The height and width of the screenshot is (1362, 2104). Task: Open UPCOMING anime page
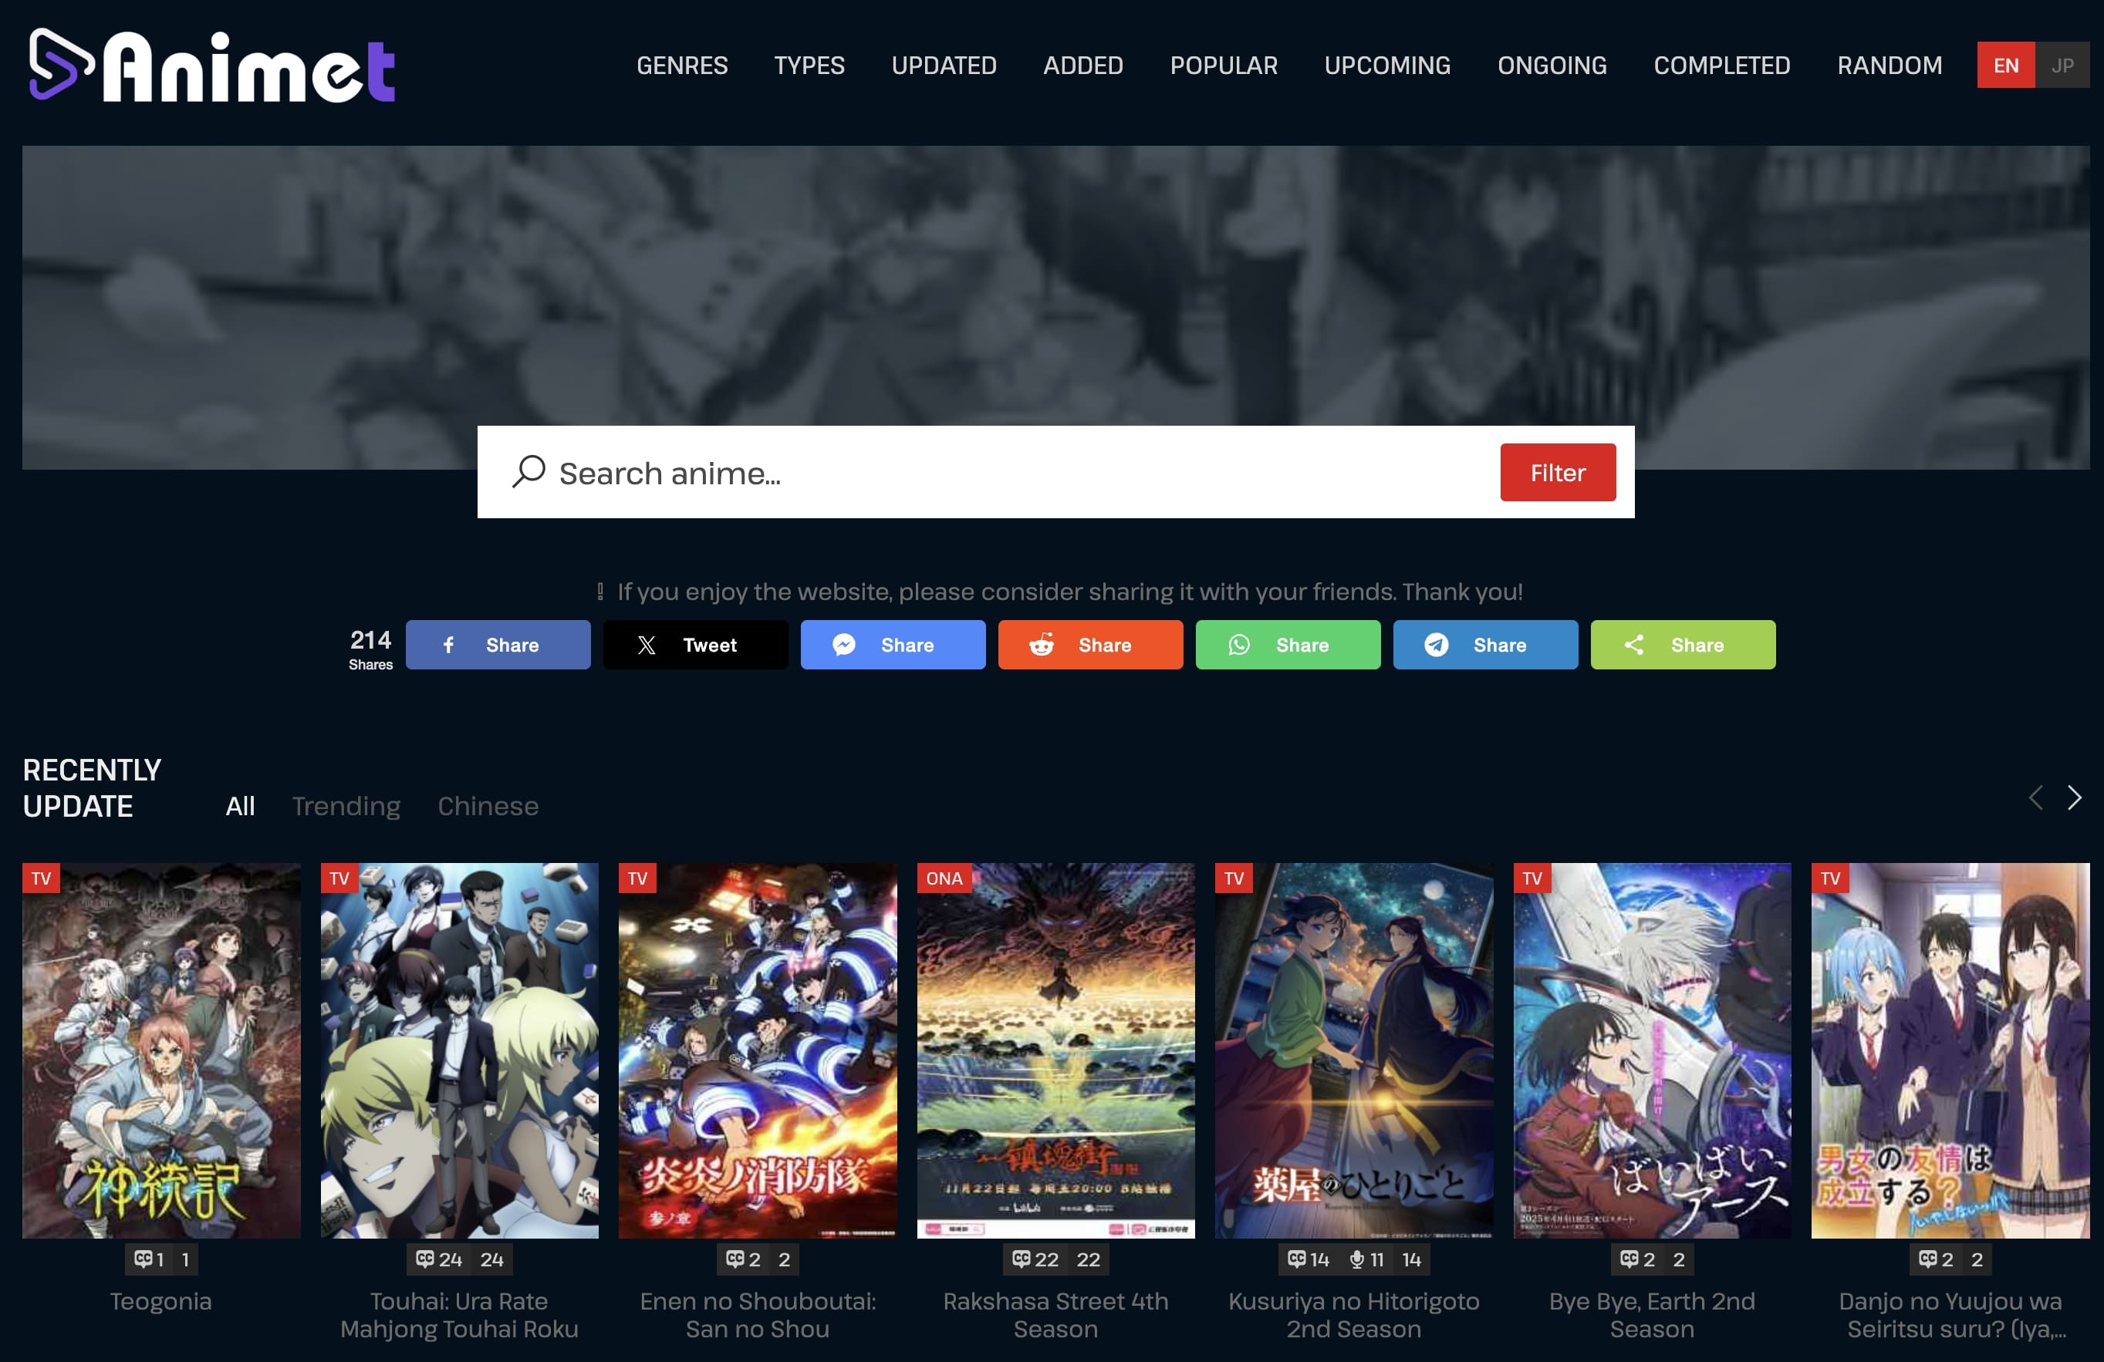(x=1387, y=66)
